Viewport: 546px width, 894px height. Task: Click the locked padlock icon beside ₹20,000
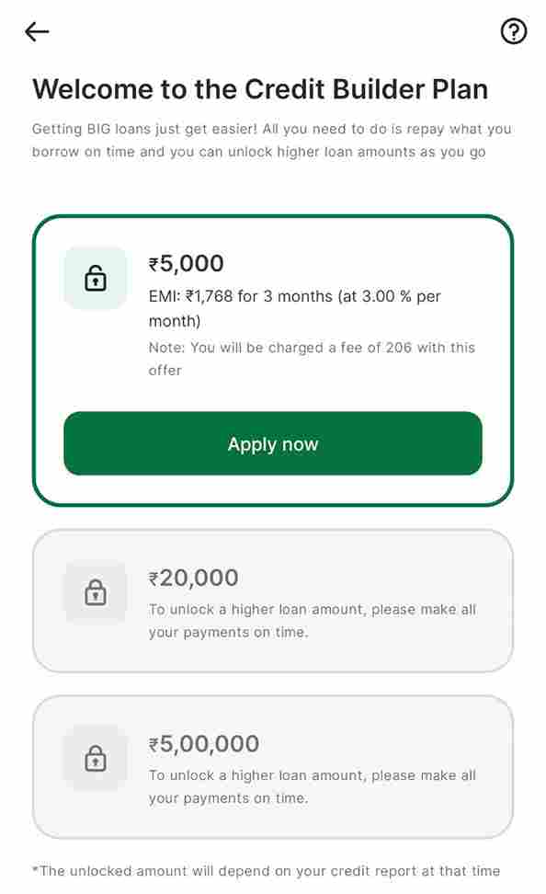click(96, 592)
